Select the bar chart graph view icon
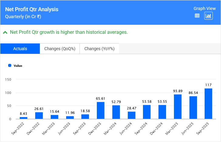Image resolution: width=221 pixels, height=142 pixels. [209, 16]
